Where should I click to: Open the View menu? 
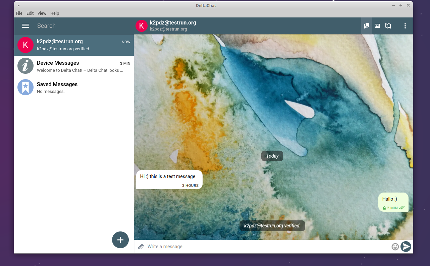pyautogui.click(x=42, y=13)
